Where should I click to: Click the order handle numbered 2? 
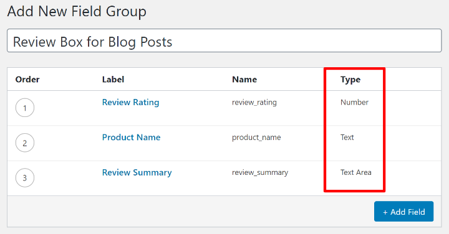tap(25, 143)
